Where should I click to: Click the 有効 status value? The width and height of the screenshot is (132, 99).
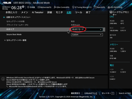73,22
